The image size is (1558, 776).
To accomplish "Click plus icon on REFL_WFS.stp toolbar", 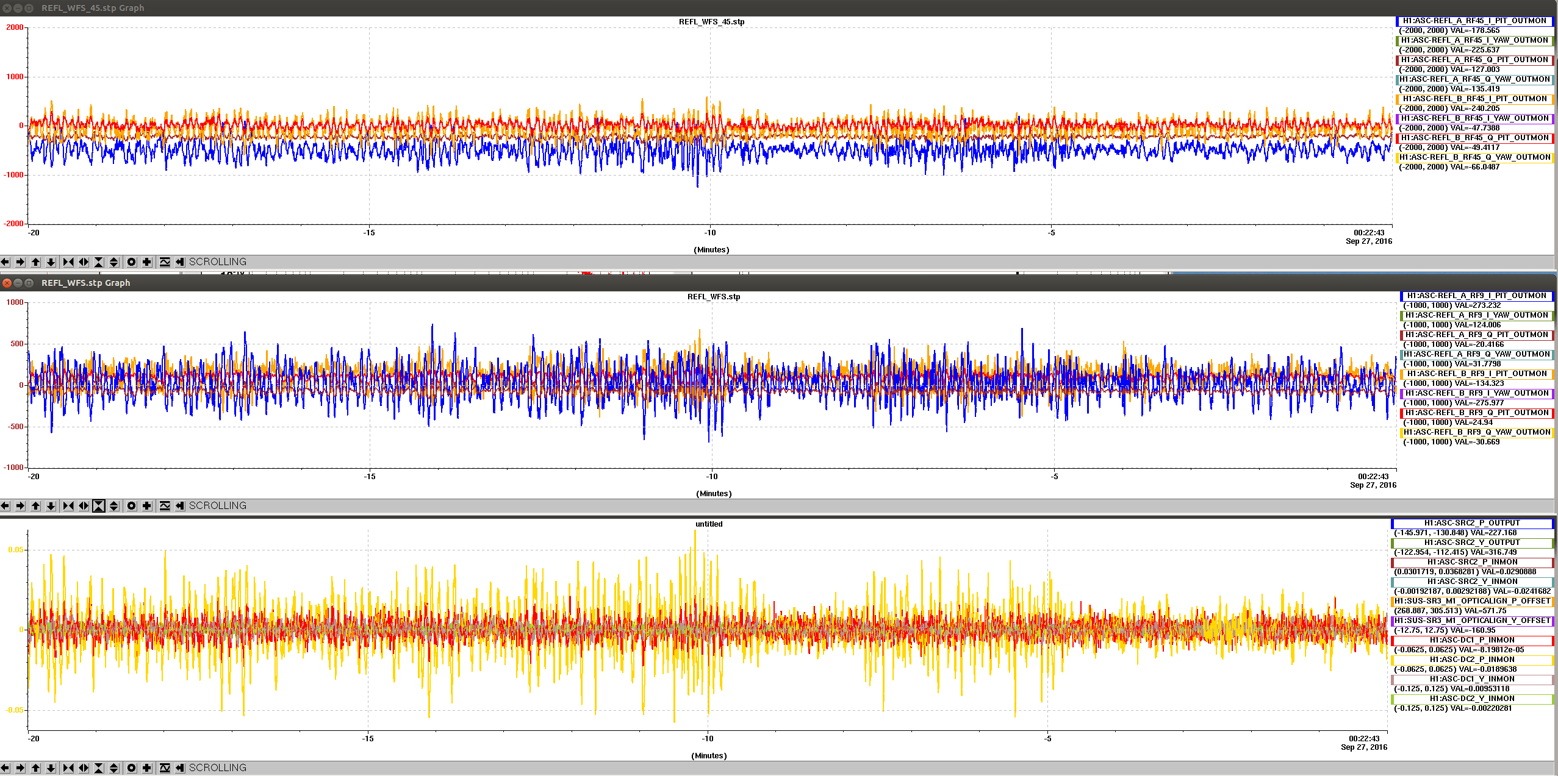I will pyautogui.click(x=147, y=506).
